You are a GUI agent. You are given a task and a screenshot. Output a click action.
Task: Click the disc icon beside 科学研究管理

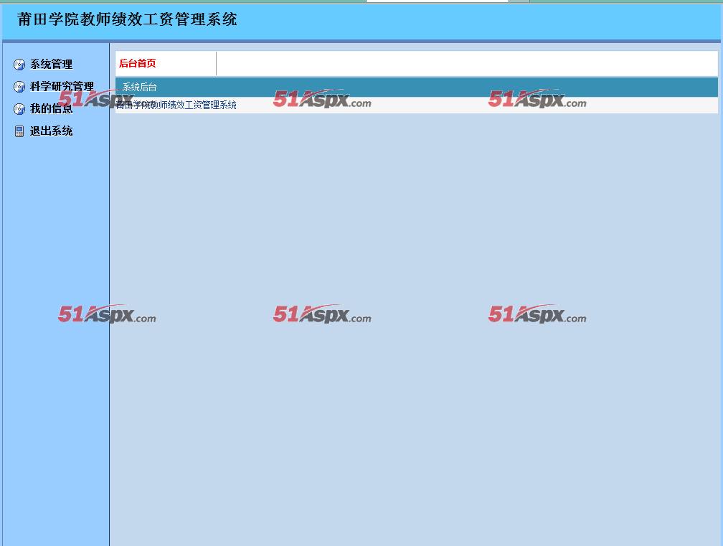(x=19, y=87)
